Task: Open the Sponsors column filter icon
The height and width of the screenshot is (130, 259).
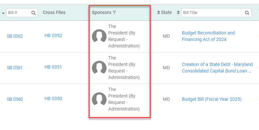Action: click(x=114, y=12)
